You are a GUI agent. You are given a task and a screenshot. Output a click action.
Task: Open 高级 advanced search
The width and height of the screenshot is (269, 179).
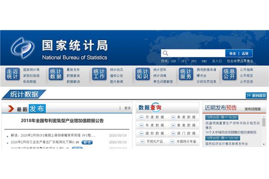245,53
